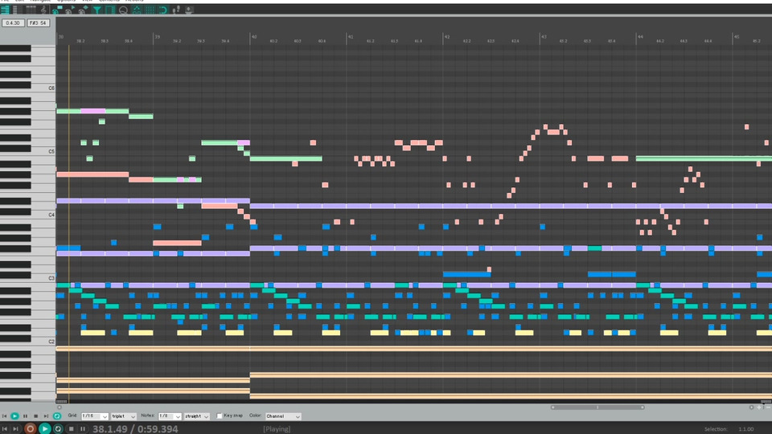772x434 pixels.
Task: Click the horizontal zoom out minus button
Action: (768, 407)
